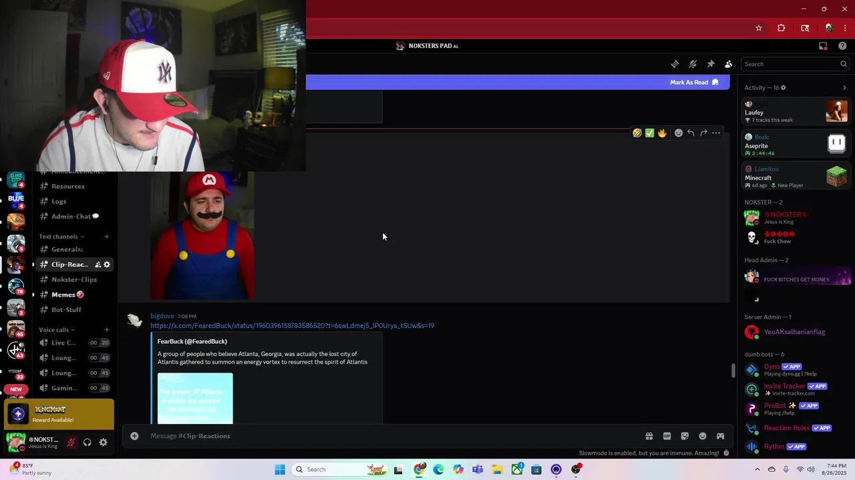Open Activity settings gear icon
Screen dimensions: 855x480
784,87
